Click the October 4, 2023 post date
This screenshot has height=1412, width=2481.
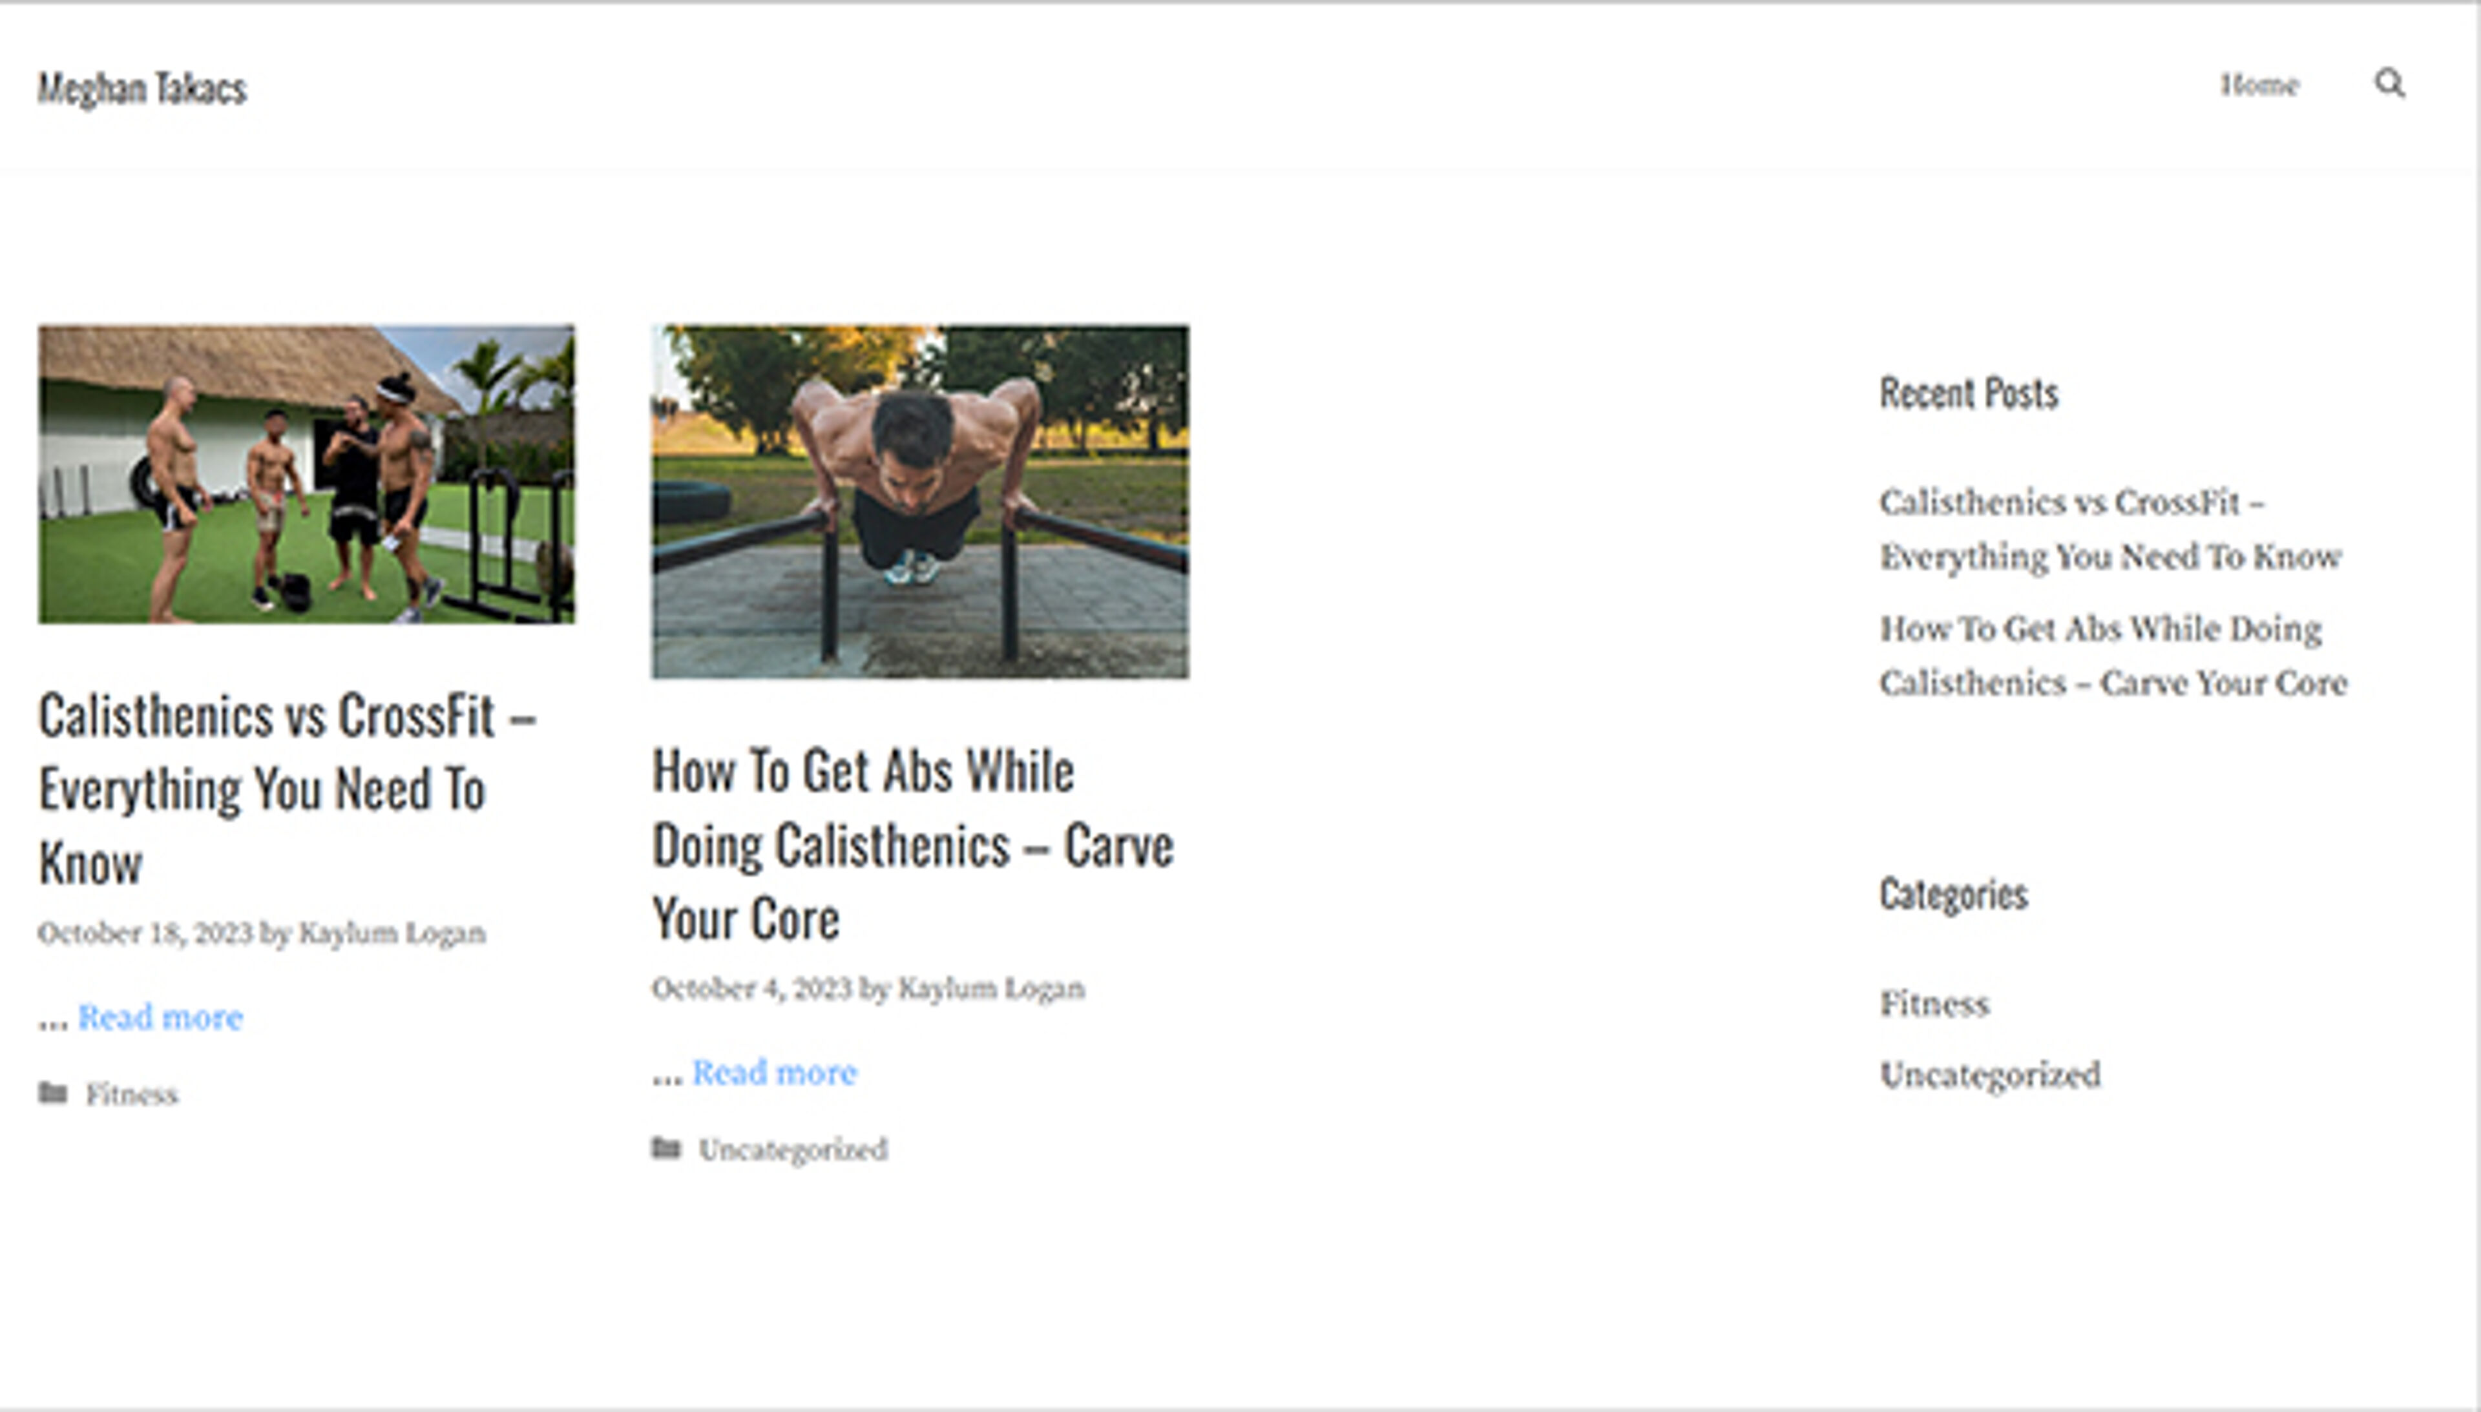point(751,988)
